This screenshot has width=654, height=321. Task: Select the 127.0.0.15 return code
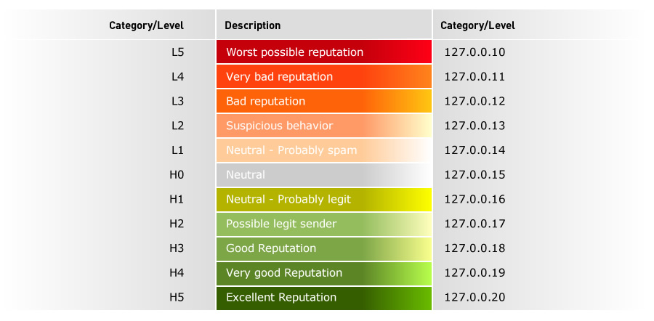pos(475,175)
